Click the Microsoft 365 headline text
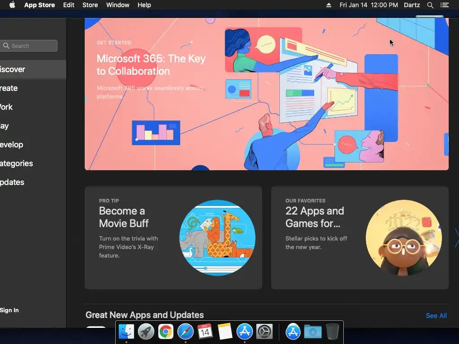The width and height of the screenshot is (459, 344). [151, 64]
